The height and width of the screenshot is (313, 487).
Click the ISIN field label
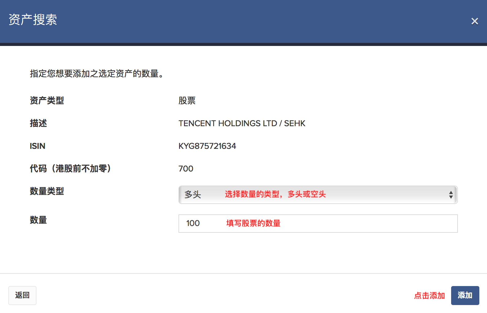(37, 146)
